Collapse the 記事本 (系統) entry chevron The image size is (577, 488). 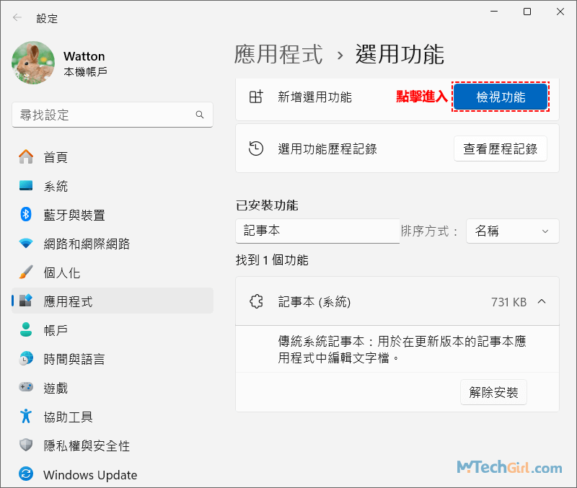pos(542,302)
